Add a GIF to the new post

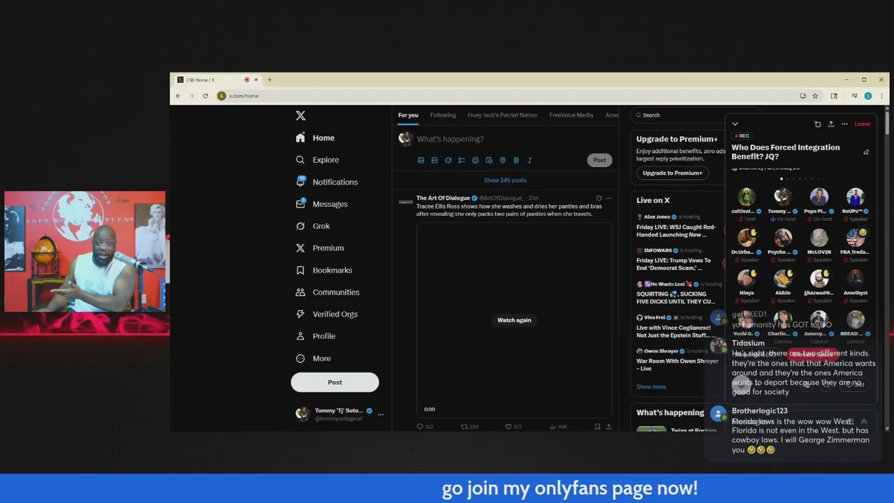434,160
